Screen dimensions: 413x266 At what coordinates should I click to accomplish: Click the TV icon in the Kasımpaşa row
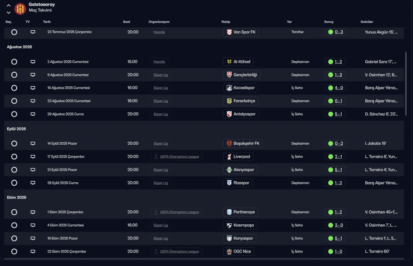tap(33, 225)
